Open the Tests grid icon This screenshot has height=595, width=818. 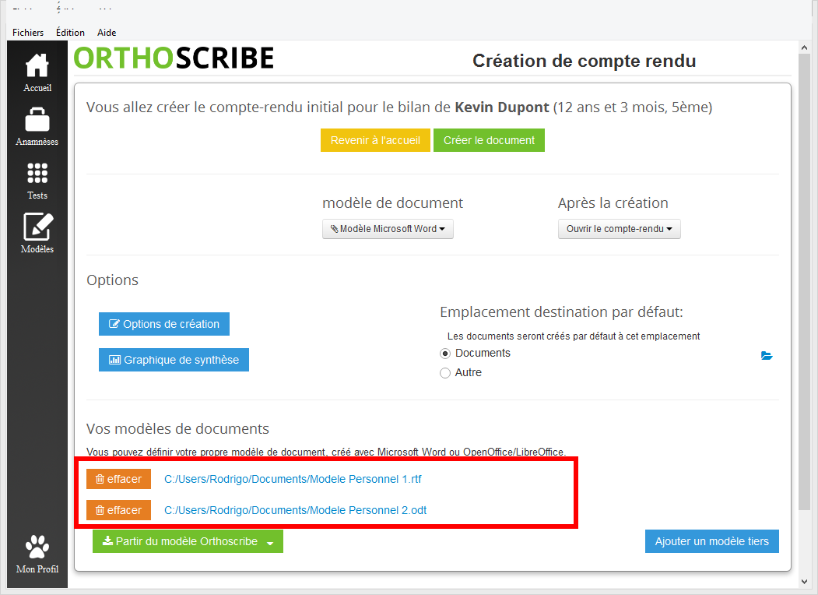(x=37, y=174)
